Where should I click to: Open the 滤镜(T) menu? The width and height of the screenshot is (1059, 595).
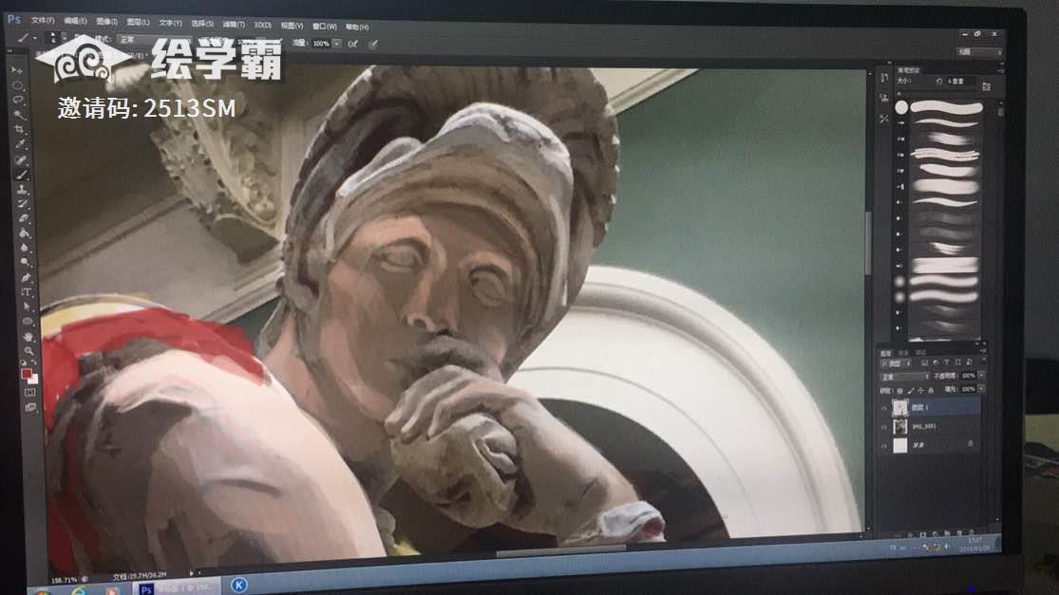(234, 25)
